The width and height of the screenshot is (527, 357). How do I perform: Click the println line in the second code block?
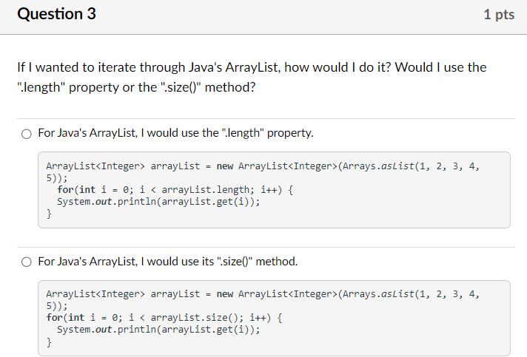pos(158,330)
